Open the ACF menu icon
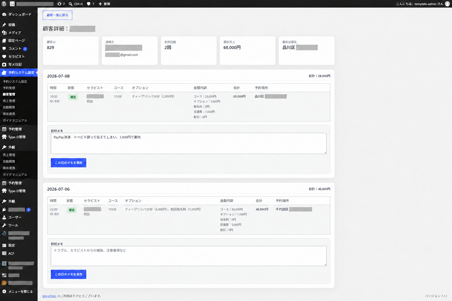Image resolution: width=452 pixels, height=301 pixels. [4, 253]
